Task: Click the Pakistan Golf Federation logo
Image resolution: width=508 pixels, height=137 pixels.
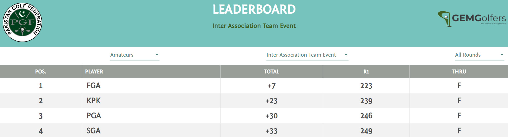Action: [x=22, y=22]
